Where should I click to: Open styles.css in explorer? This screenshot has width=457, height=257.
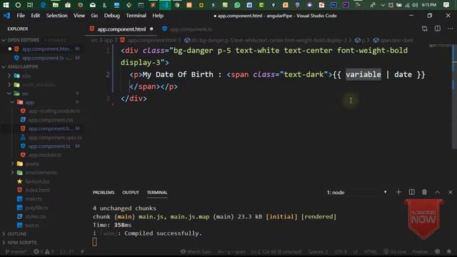click(35, 216)
